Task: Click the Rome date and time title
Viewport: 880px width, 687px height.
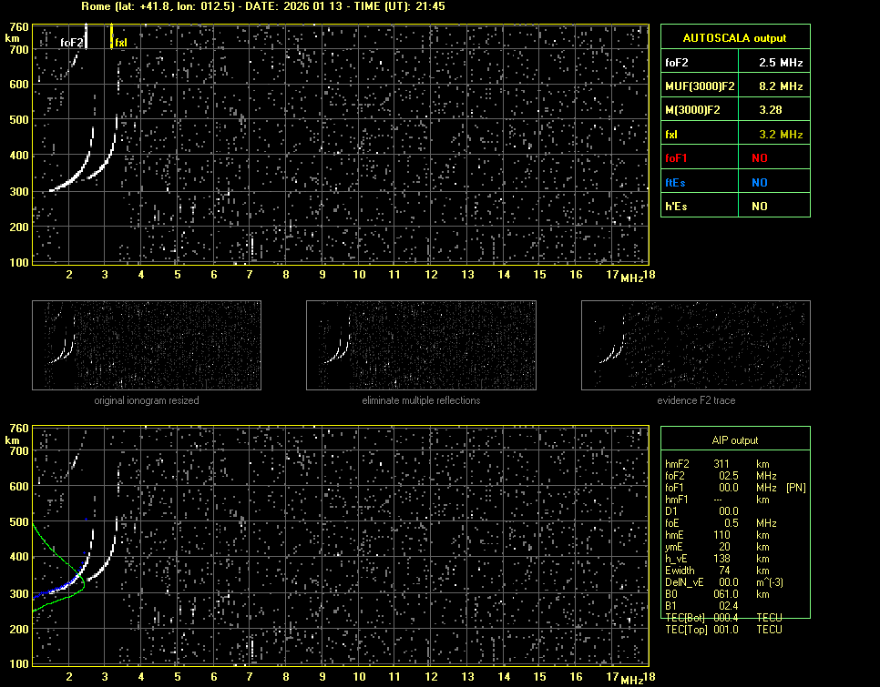Action: [263, 6]
